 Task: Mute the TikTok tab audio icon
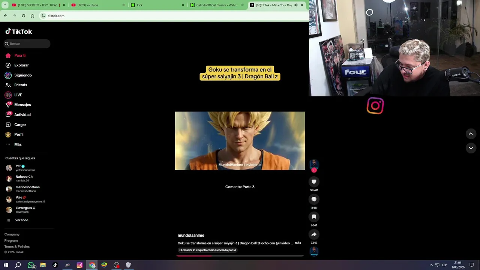pos(296,5)
